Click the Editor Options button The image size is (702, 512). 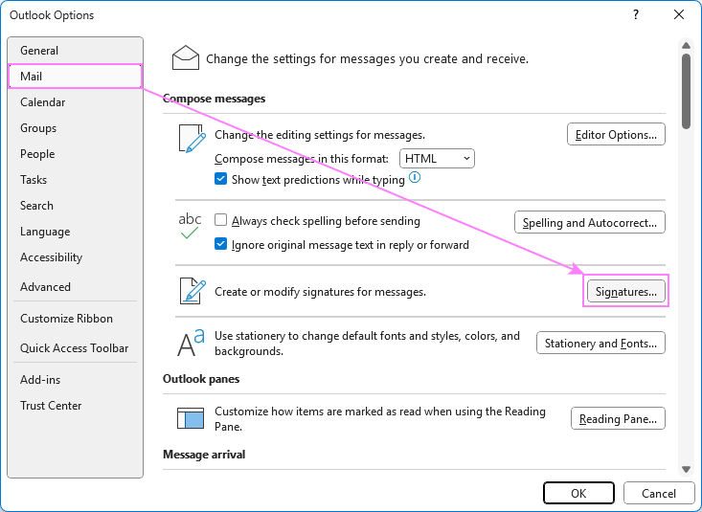coord(616,134)
